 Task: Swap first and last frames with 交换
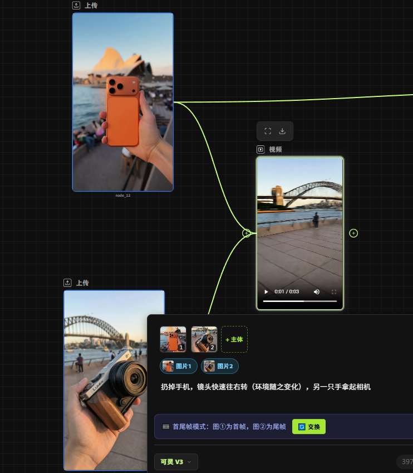tap(309, 427)
